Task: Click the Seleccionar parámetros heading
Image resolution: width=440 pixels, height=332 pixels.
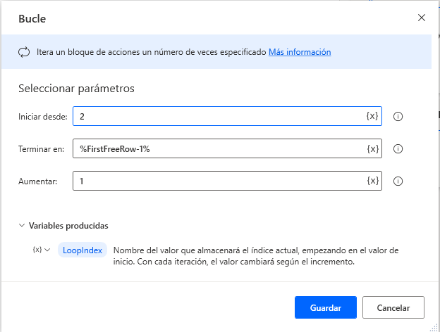Action: (x=76, y=89)
